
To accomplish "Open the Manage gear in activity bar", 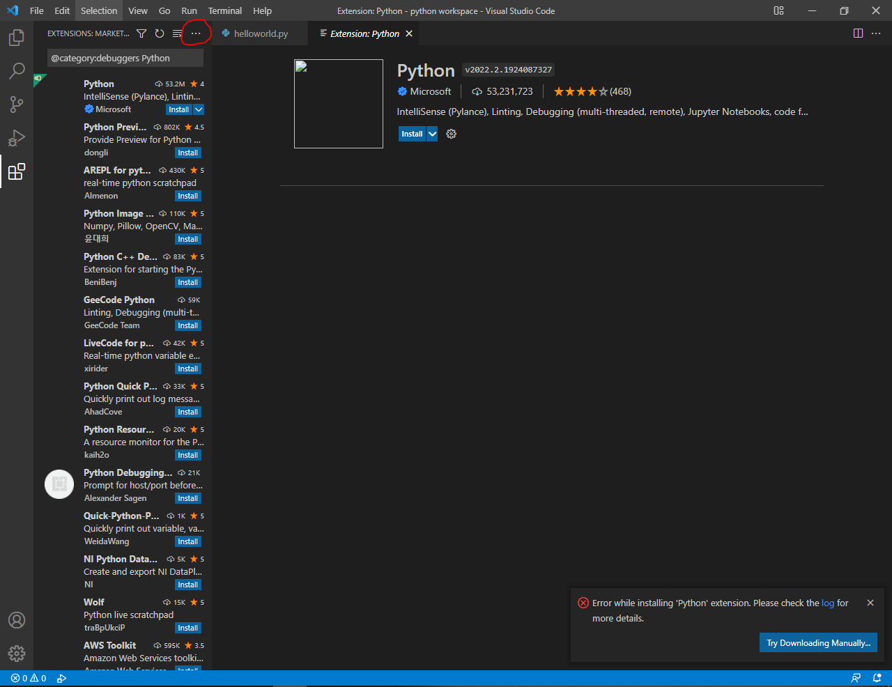I will pyautogui.click(x=17, y=653).
